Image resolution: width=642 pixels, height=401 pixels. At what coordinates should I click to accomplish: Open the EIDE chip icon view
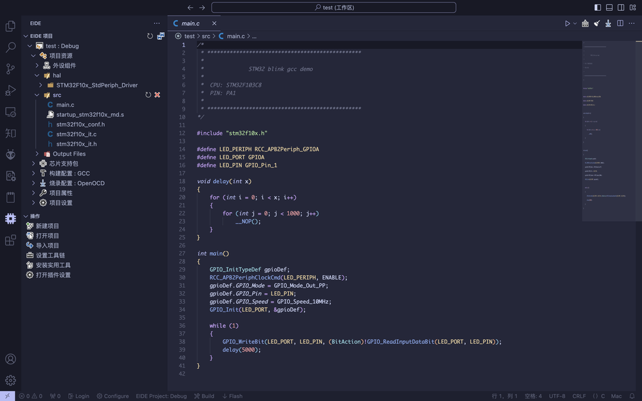(10, 218)
